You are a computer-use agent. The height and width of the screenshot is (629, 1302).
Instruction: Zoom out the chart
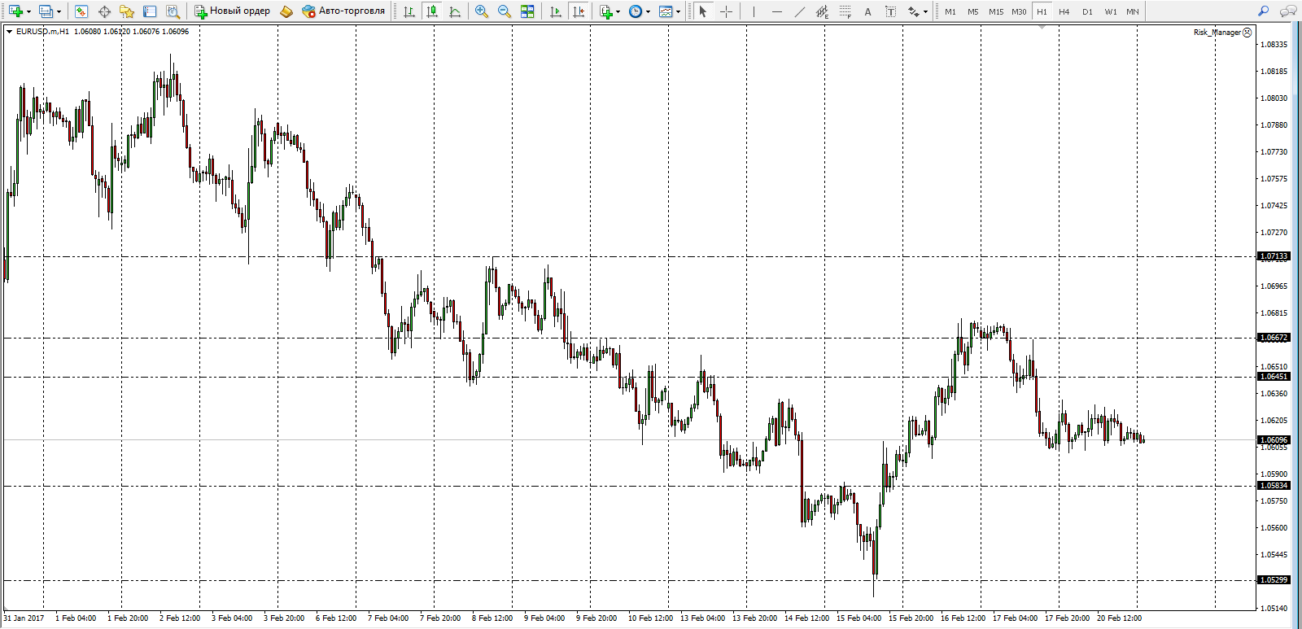click(x=505, y=11)
